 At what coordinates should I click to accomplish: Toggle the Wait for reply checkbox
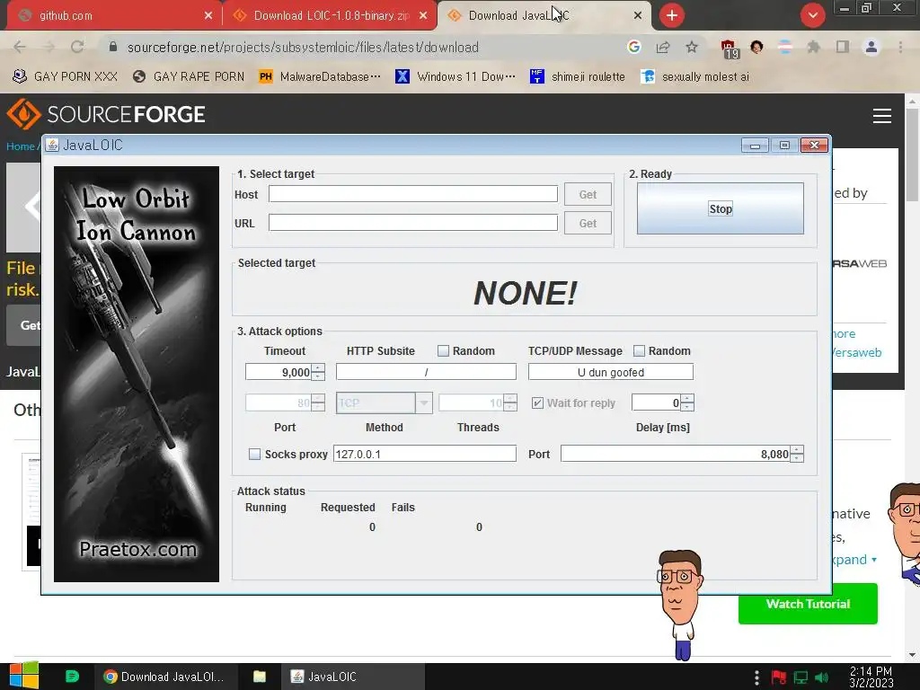[537, 403]
